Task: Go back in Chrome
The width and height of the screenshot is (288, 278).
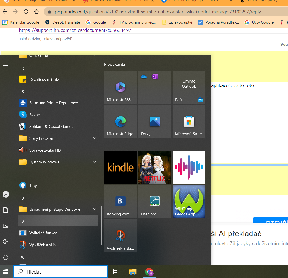Action: pyautogui.click(x=5, y=12)
